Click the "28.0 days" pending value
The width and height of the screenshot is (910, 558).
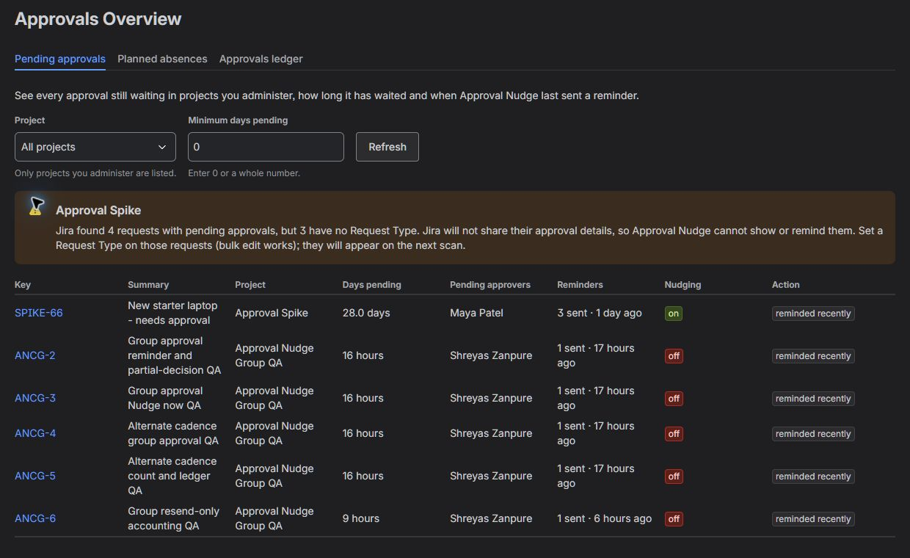pos(366,313)
